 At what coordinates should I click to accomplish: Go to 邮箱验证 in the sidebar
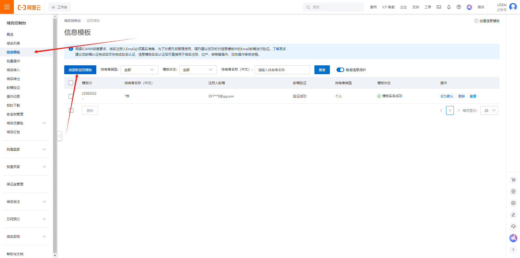(x=13, y=88)
